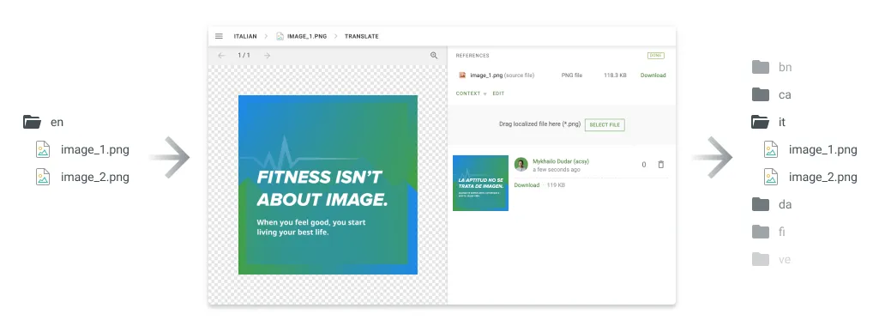Select image_2.png under the en folder

click(82, 178)
